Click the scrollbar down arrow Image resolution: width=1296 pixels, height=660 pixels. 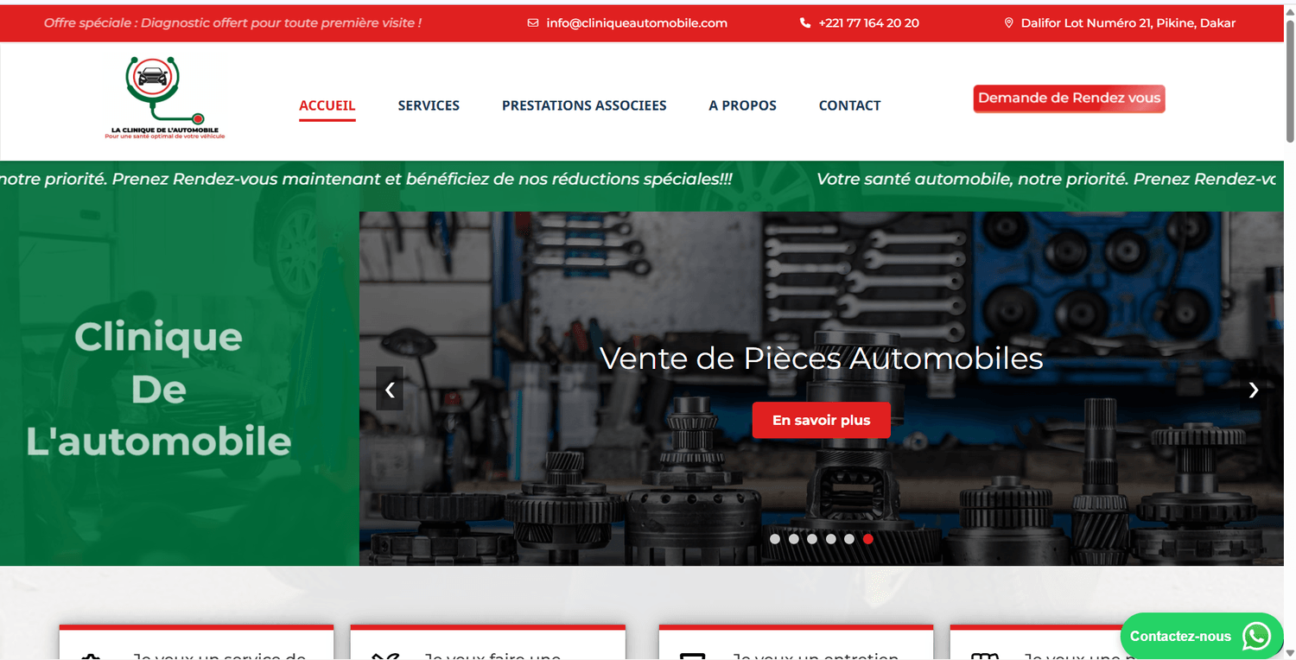point(1290,654)
